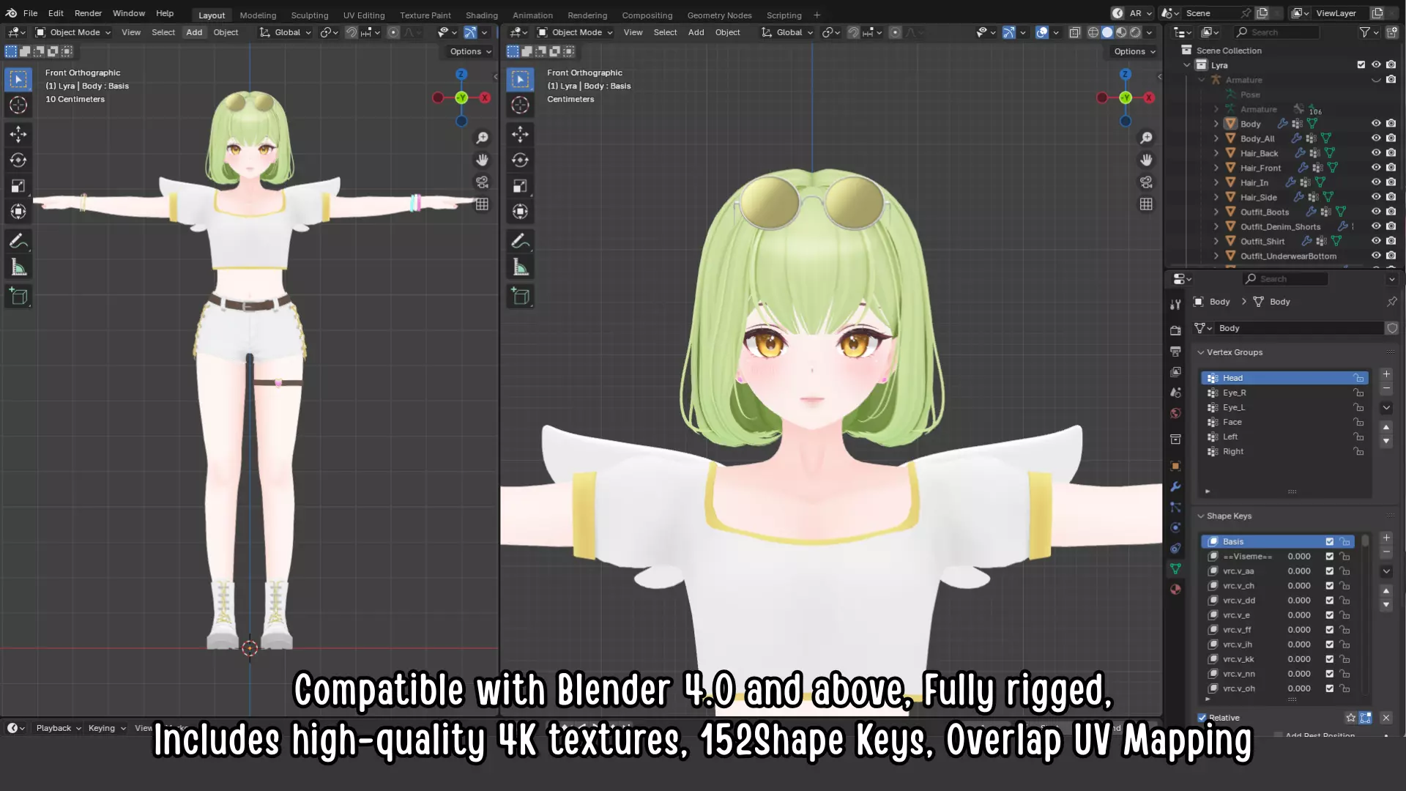Toggle the vrc.v_aa shape key checkbox
This screenshot has width=1406, height=791.
click(1330, 571)
